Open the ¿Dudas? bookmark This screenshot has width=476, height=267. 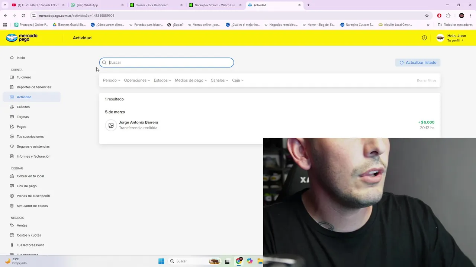coord(175,25)
